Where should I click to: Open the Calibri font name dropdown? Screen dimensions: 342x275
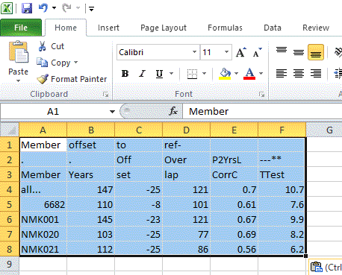click(195, 52)
